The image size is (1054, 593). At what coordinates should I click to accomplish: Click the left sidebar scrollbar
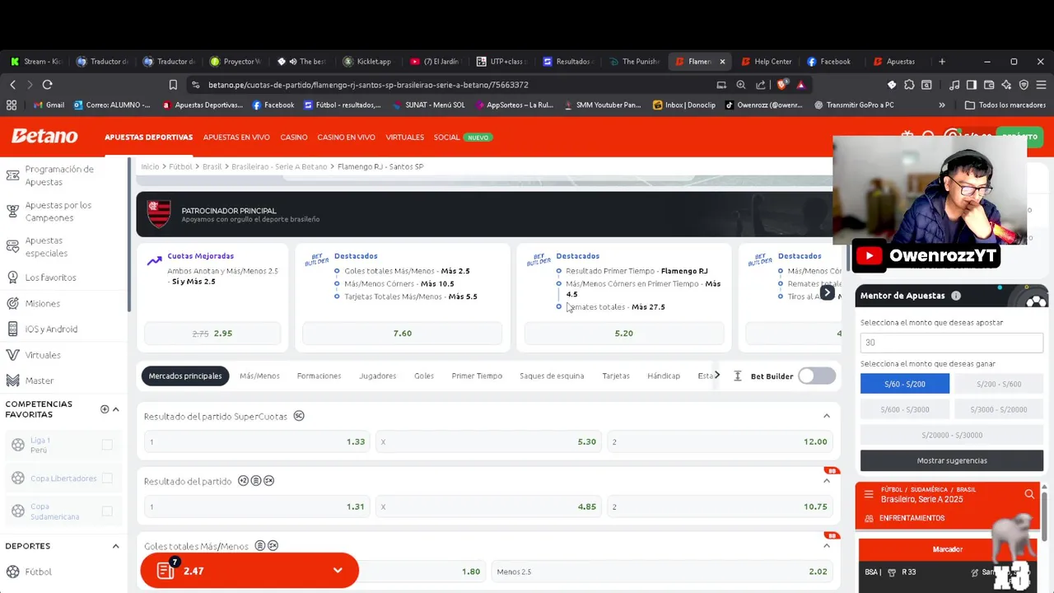(129, 235)
